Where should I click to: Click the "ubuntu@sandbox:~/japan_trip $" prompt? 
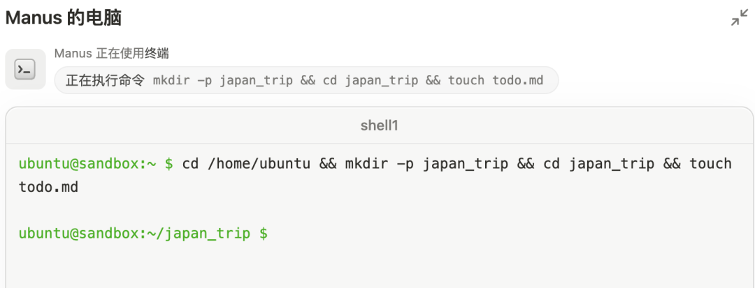point(143,234)
